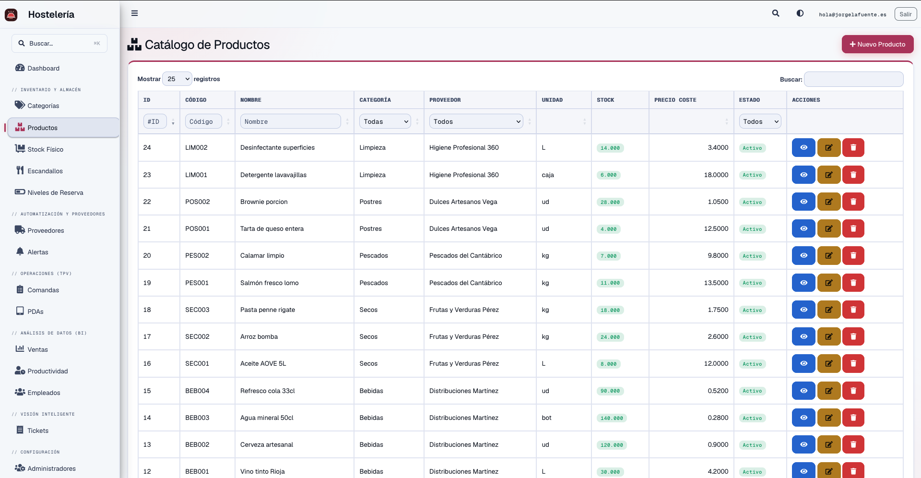View details of Desinfectante superficies
Viewport: 921px width, 478px height.
pyautogui.click(x=803, y=148)
